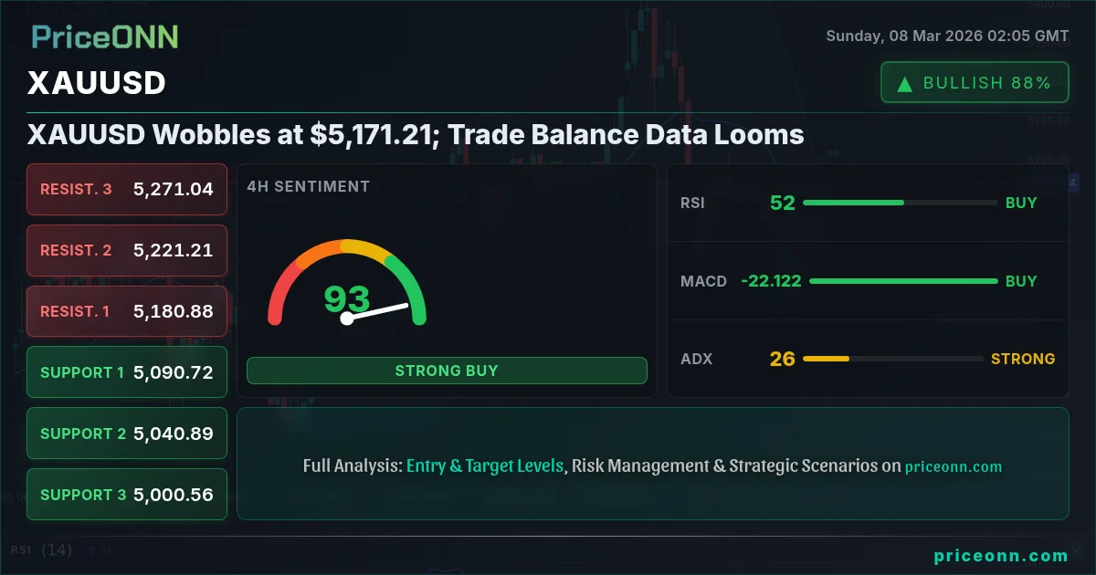Click the gauge needle pivot

tap(347, 319)
